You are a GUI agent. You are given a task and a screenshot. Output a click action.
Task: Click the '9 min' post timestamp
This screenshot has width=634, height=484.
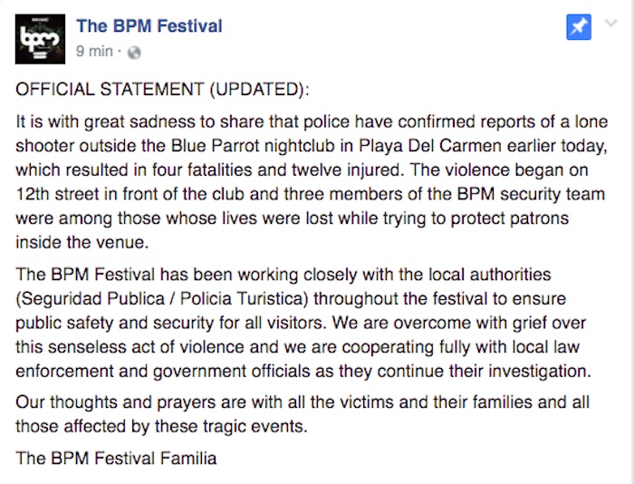[x=95, y=52]
